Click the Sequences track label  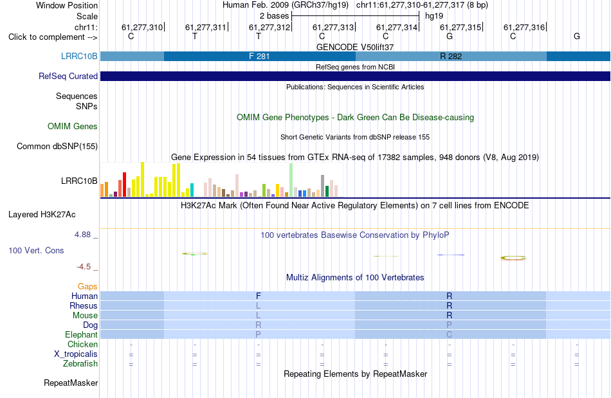[77, 96]
